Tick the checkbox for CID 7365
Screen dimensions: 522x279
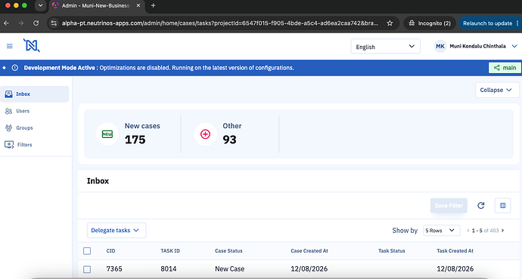87,269
